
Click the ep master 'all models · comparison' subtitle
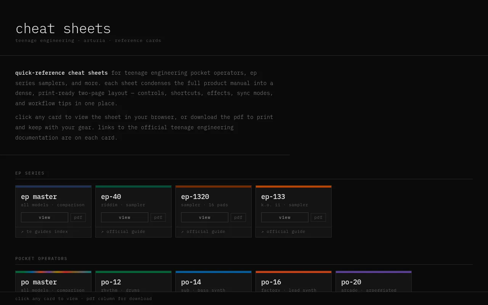point(53,205)
